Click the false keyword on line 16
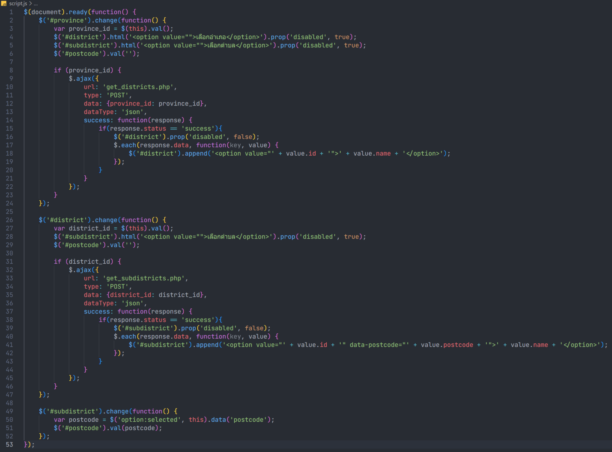 (244, 137)
